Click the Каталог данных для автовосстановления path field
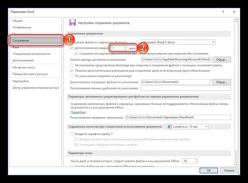Viewport: 248px width, 183px height. pos(176,60)
